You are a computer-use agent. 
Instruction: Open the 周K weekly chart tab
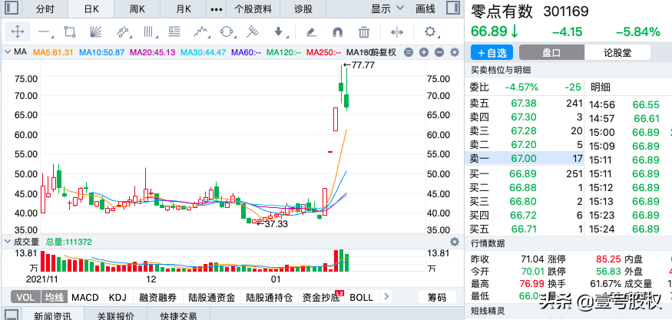(137, 8)
